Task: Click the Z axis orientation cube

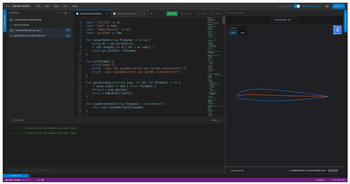Action: point(337,30)
